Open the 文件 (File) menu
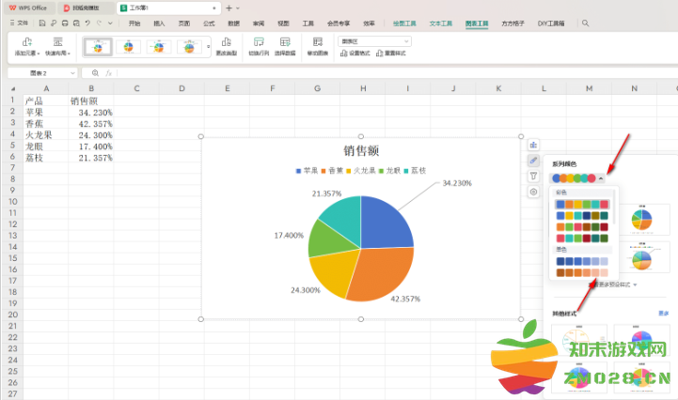The width and height of the screenshot is (678, 400). tap(19, 23)
